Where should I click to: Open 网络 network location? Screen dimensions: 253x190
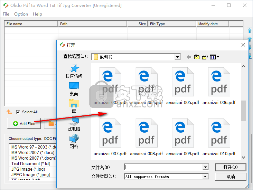click(x=74, y=142)
